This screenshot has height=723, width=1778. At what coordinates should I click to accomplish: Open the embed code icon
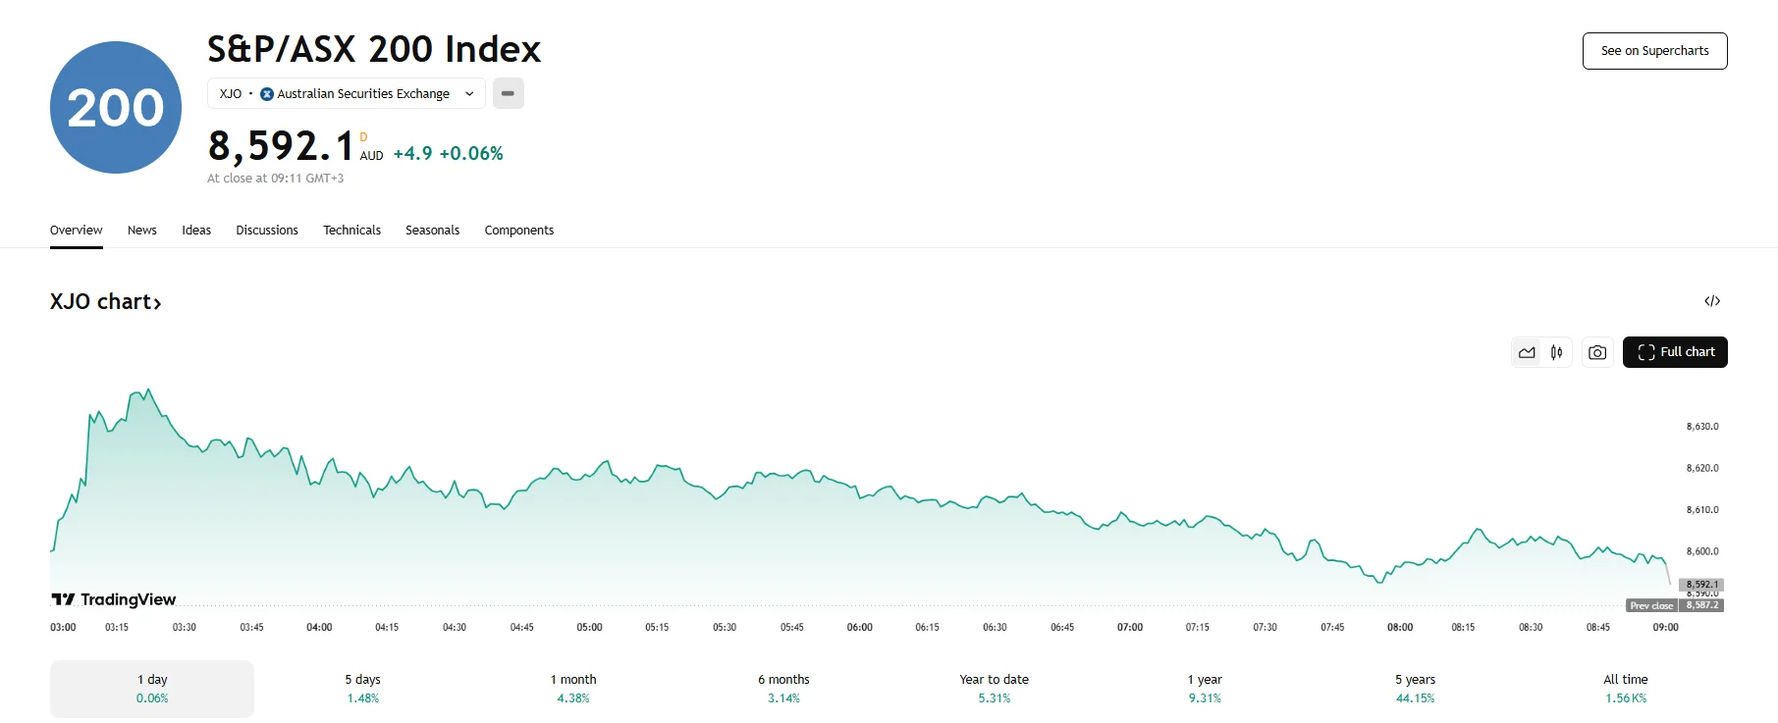coord(1712,301)
